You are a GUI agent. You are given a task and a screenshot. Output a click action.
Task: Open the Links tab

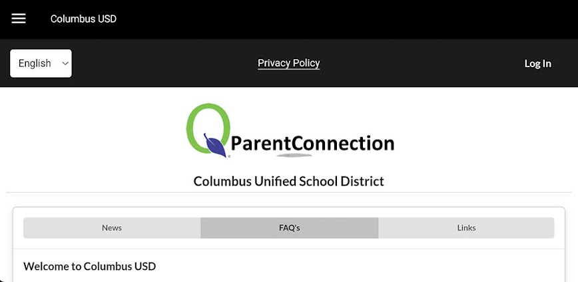(466, 227)
